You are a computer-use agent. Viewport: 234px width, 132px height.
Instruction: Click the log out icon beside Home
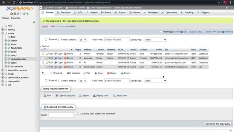pos(15,14)
